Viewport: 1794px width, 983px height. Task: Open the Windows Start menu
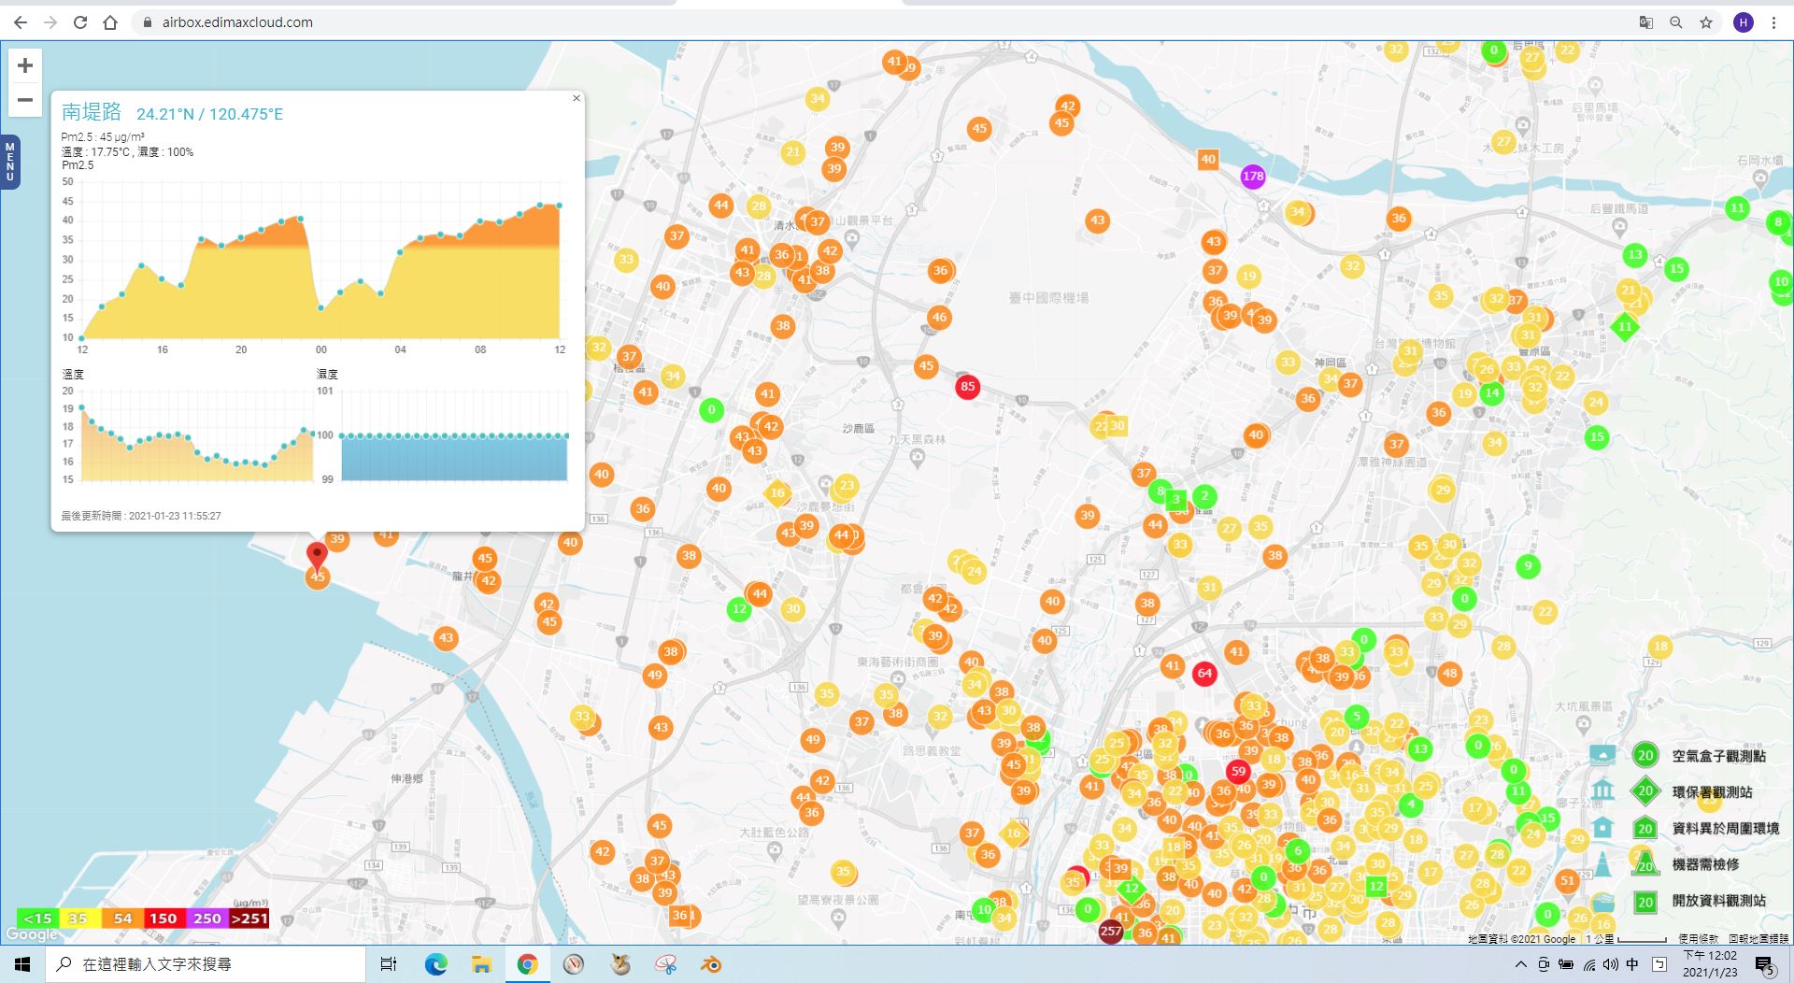coord(22,964)
